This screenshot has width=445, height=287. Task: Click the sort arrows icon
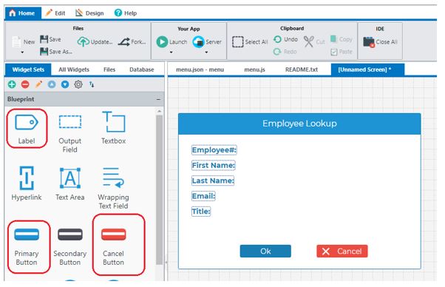(92, 84)
